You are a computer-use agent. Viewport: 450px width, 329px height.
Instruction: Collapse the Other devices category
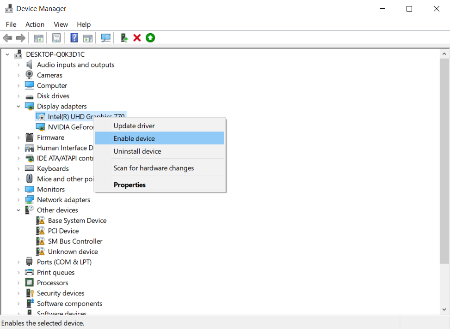(18, 210)
